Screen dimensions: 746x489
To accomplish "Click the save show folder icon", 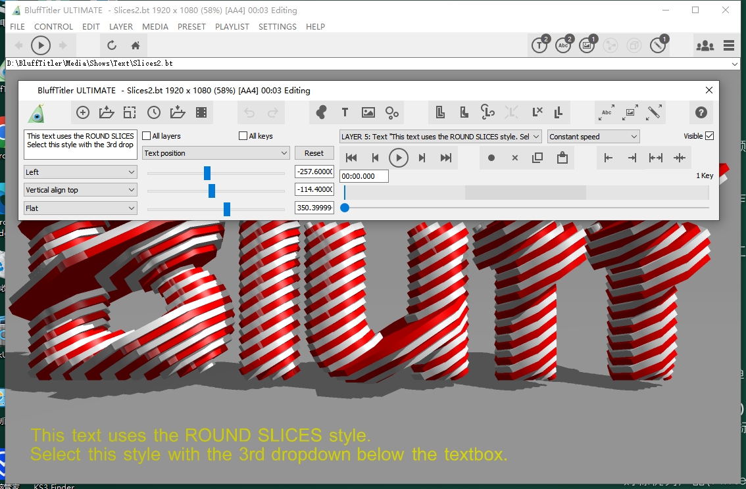I will click(178, 112).
